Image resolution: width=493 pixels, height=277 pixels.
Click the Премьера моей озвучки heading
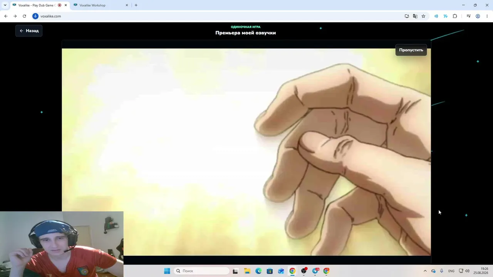tap(245, 33)
